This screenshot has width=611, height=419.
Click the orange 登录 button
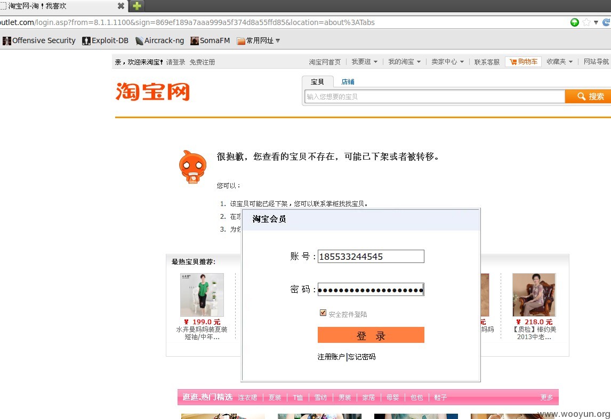371,335
